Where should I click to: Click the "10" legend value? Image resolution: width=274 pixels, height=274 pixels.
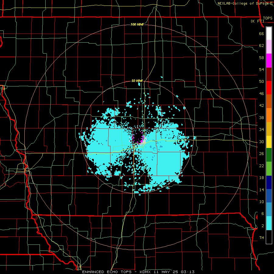click(x=262, y=202)
